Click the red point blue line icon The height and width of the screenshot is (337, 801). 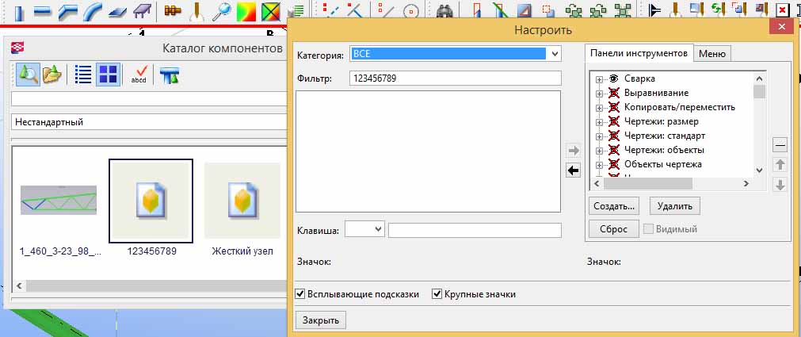point(354,11)
